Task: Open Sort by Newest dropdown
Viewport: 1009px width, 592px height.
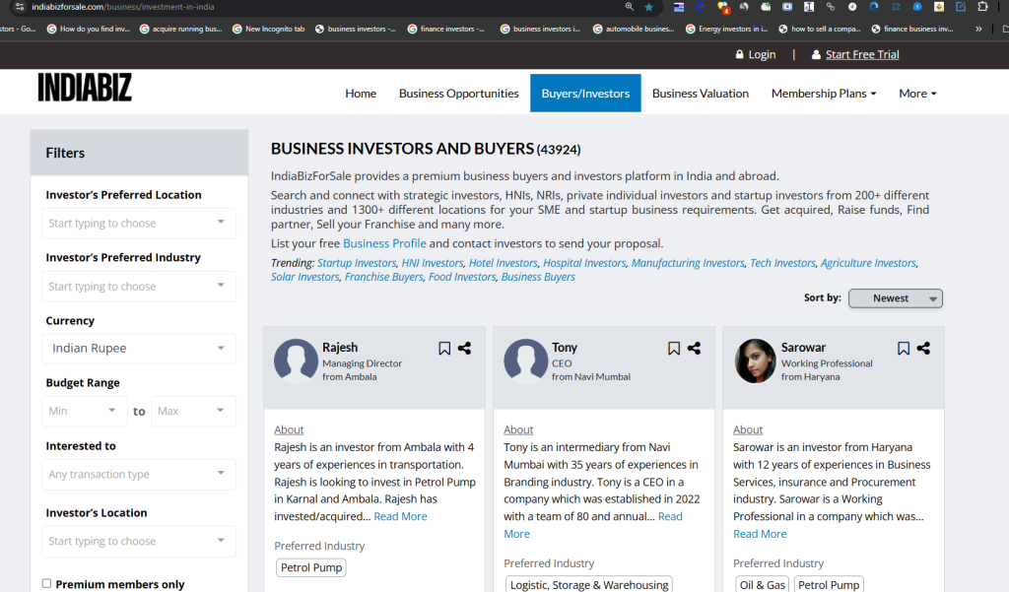Action: pos(895,298)
